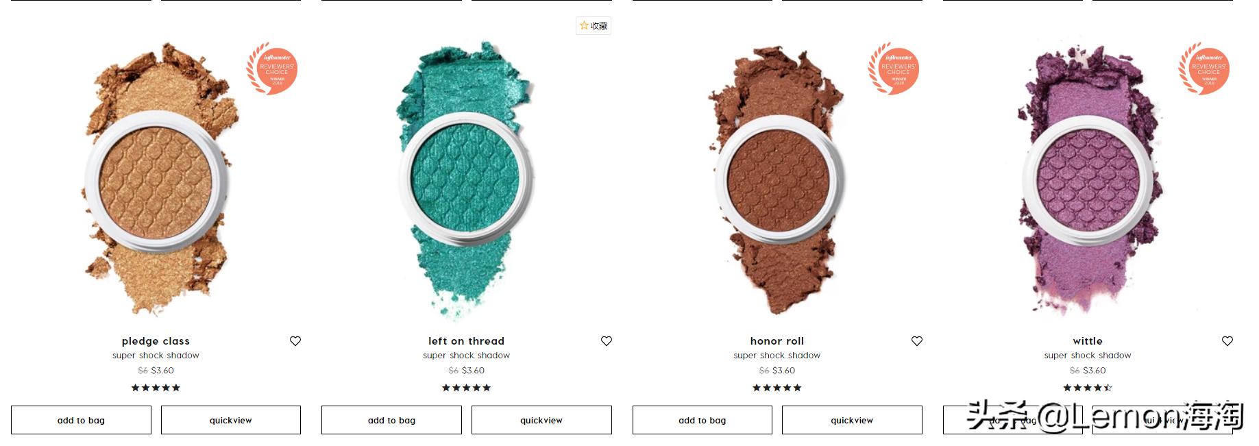Open quickview for honor roll

pyautogui.click(x=852, y=420)
